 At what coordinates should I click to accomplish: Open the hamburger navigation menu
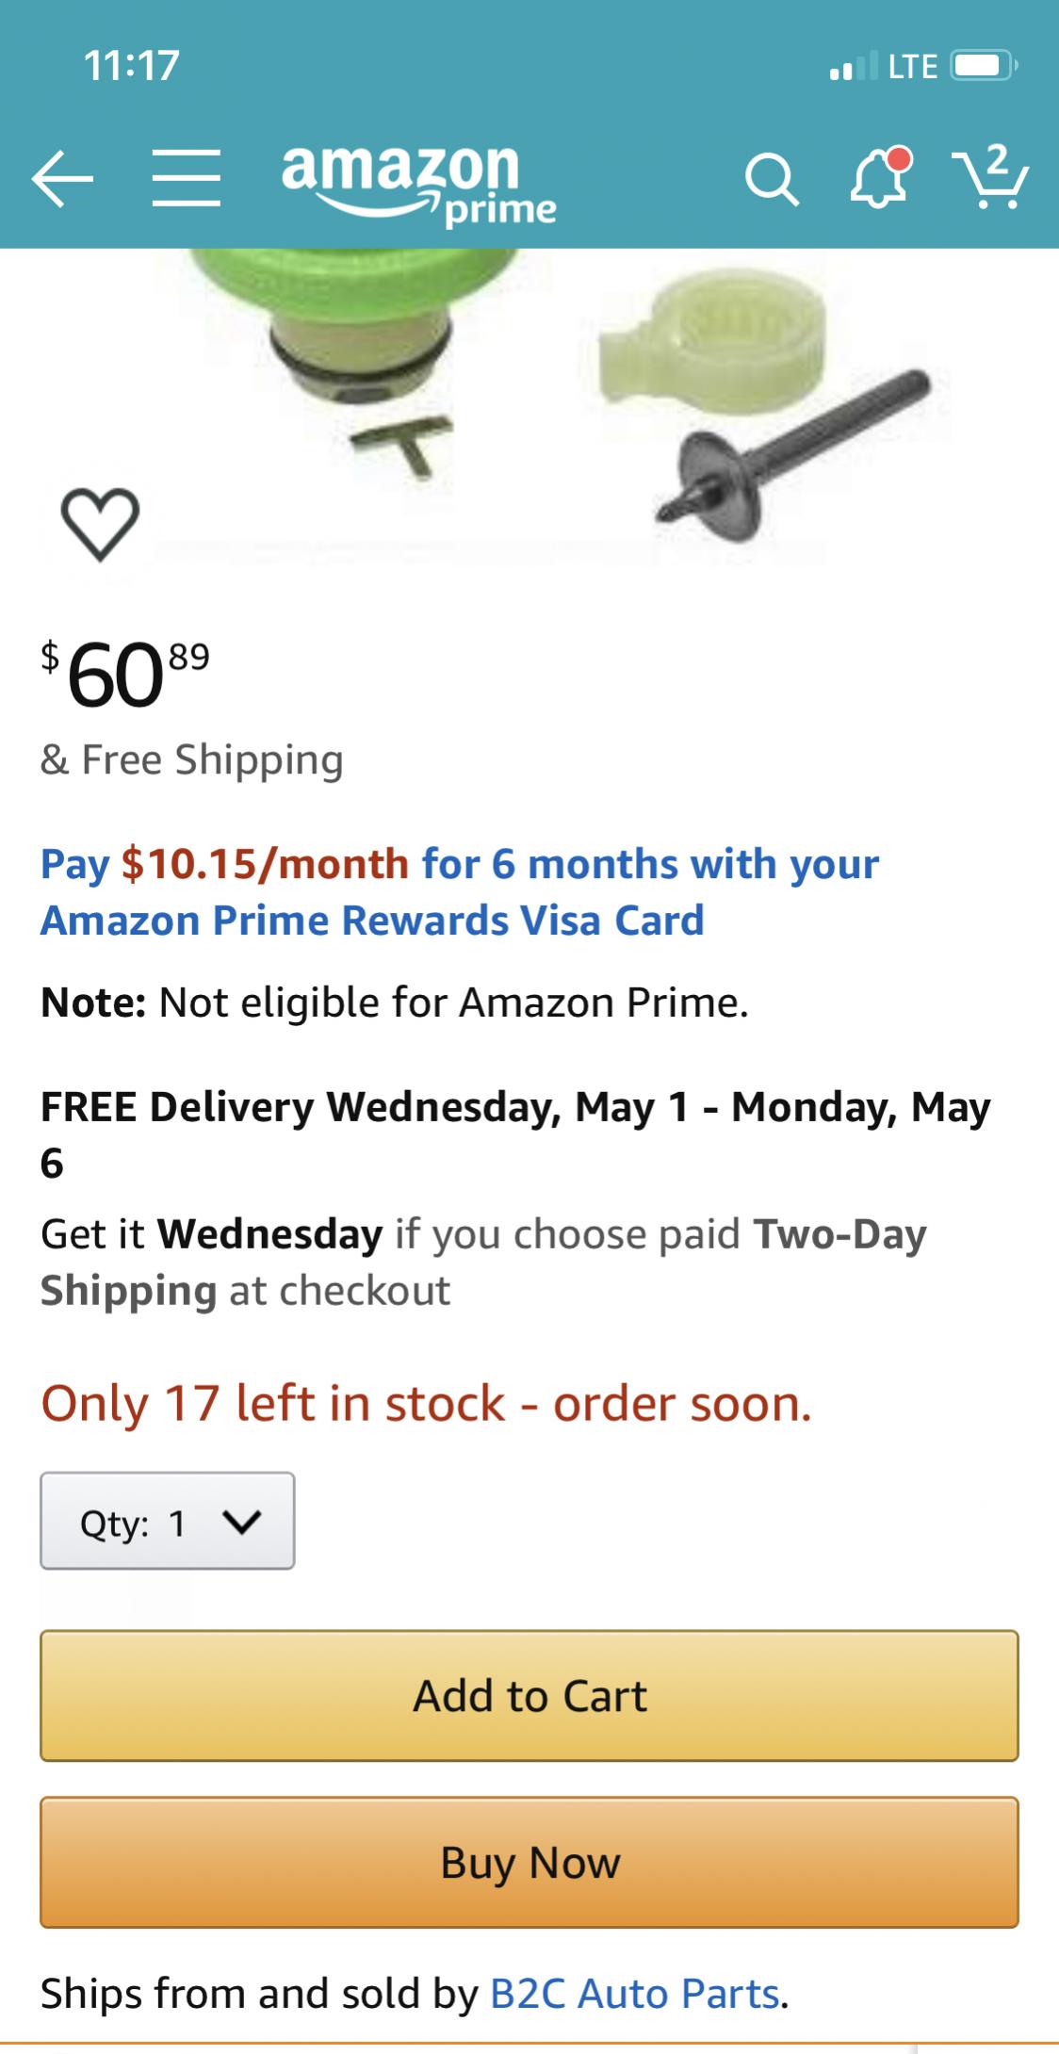tap(187, 177)
